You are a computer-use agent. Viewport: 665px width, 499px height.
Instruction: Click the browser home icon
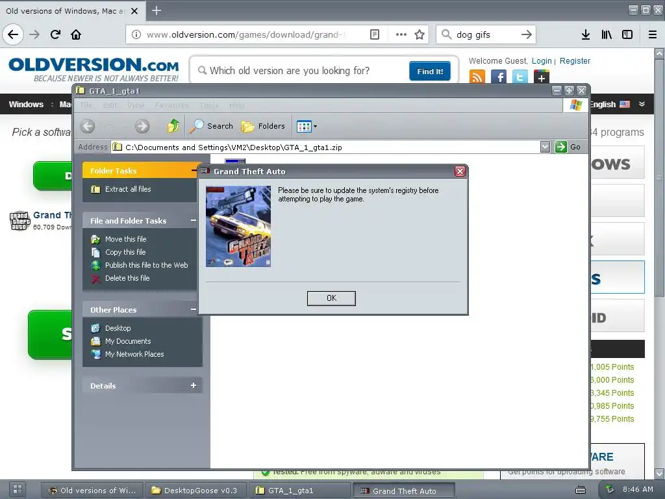[x=76, y=34]
